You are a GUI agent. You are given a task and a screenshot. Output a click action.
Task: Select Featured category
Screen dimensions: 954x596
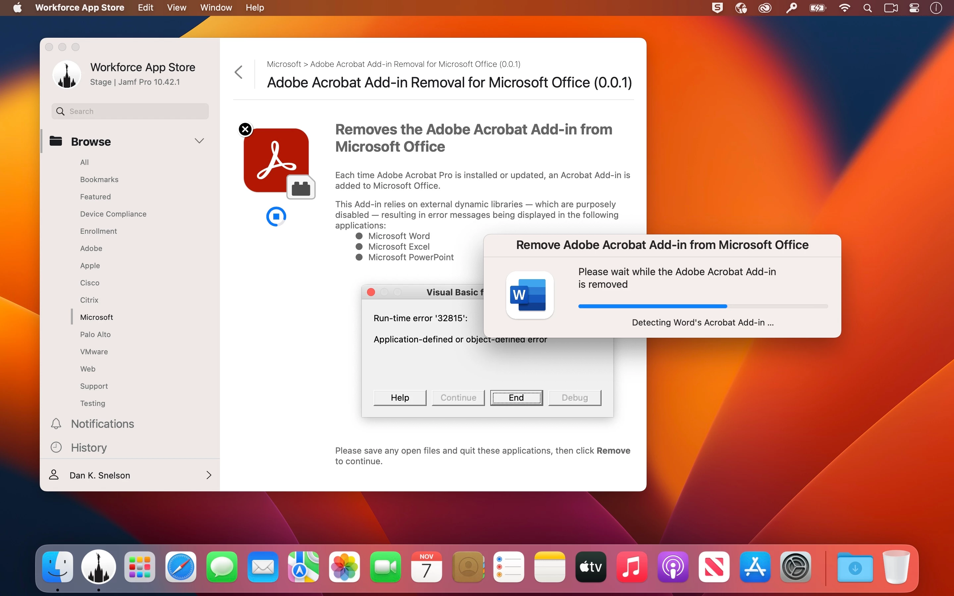pyautogui.click(x=95, y=197)
